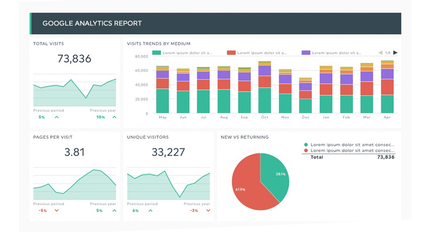Click the -5% change value in Pages Per Visit
Viewport: 435px width, 232px height.
tap(43, 211)
